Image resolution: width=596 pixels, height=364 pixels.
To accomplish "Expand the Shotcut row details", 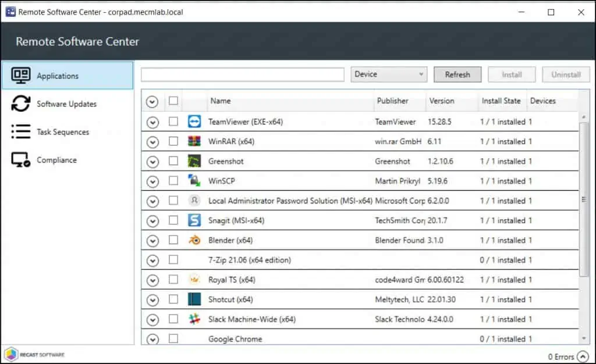I will (152, 300).
